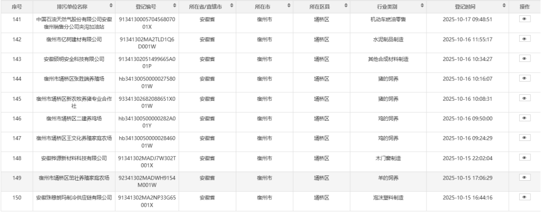Click the eye icon for row 147
This screenshot has width=541, height=213.
pyautogui.click(x=525, y=137)
